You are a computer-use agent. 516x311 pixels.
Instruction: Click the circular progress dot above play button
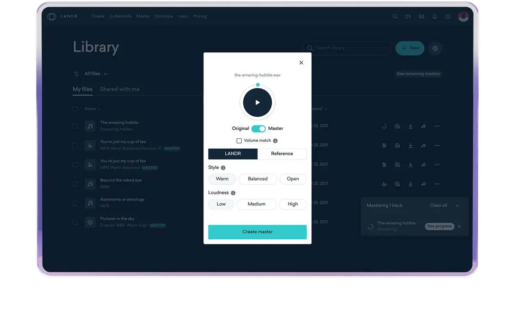pyautogui.click(x=258, y=85)
